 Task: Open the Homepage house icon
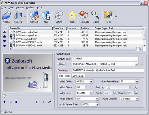pos(84,15)
